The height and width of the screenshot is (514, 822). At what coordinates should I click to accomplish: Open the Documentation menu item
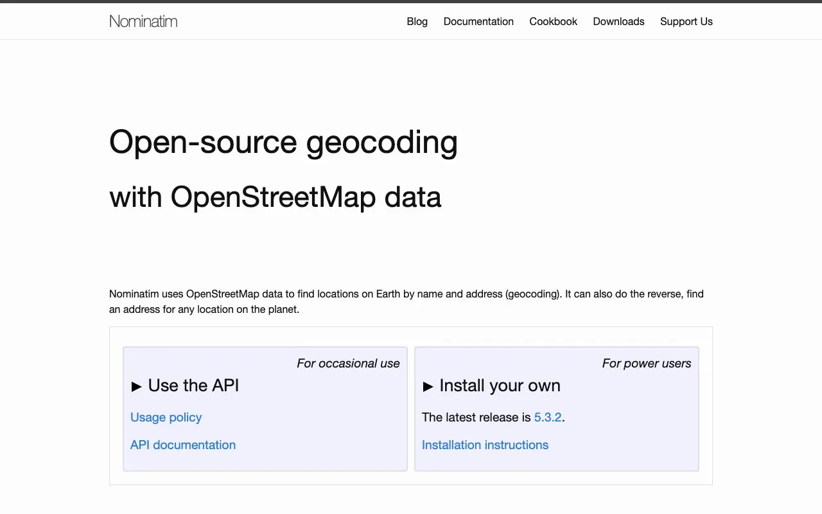(x=478, y=21)
